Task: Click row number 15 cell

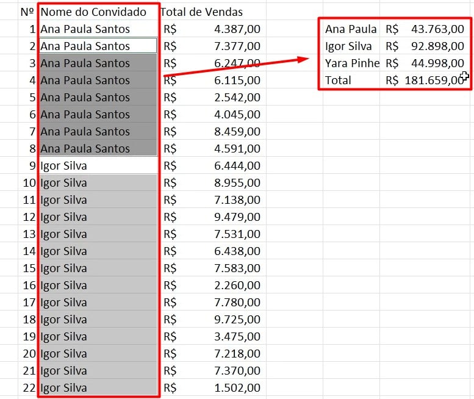Action: [x=29, y=268]
